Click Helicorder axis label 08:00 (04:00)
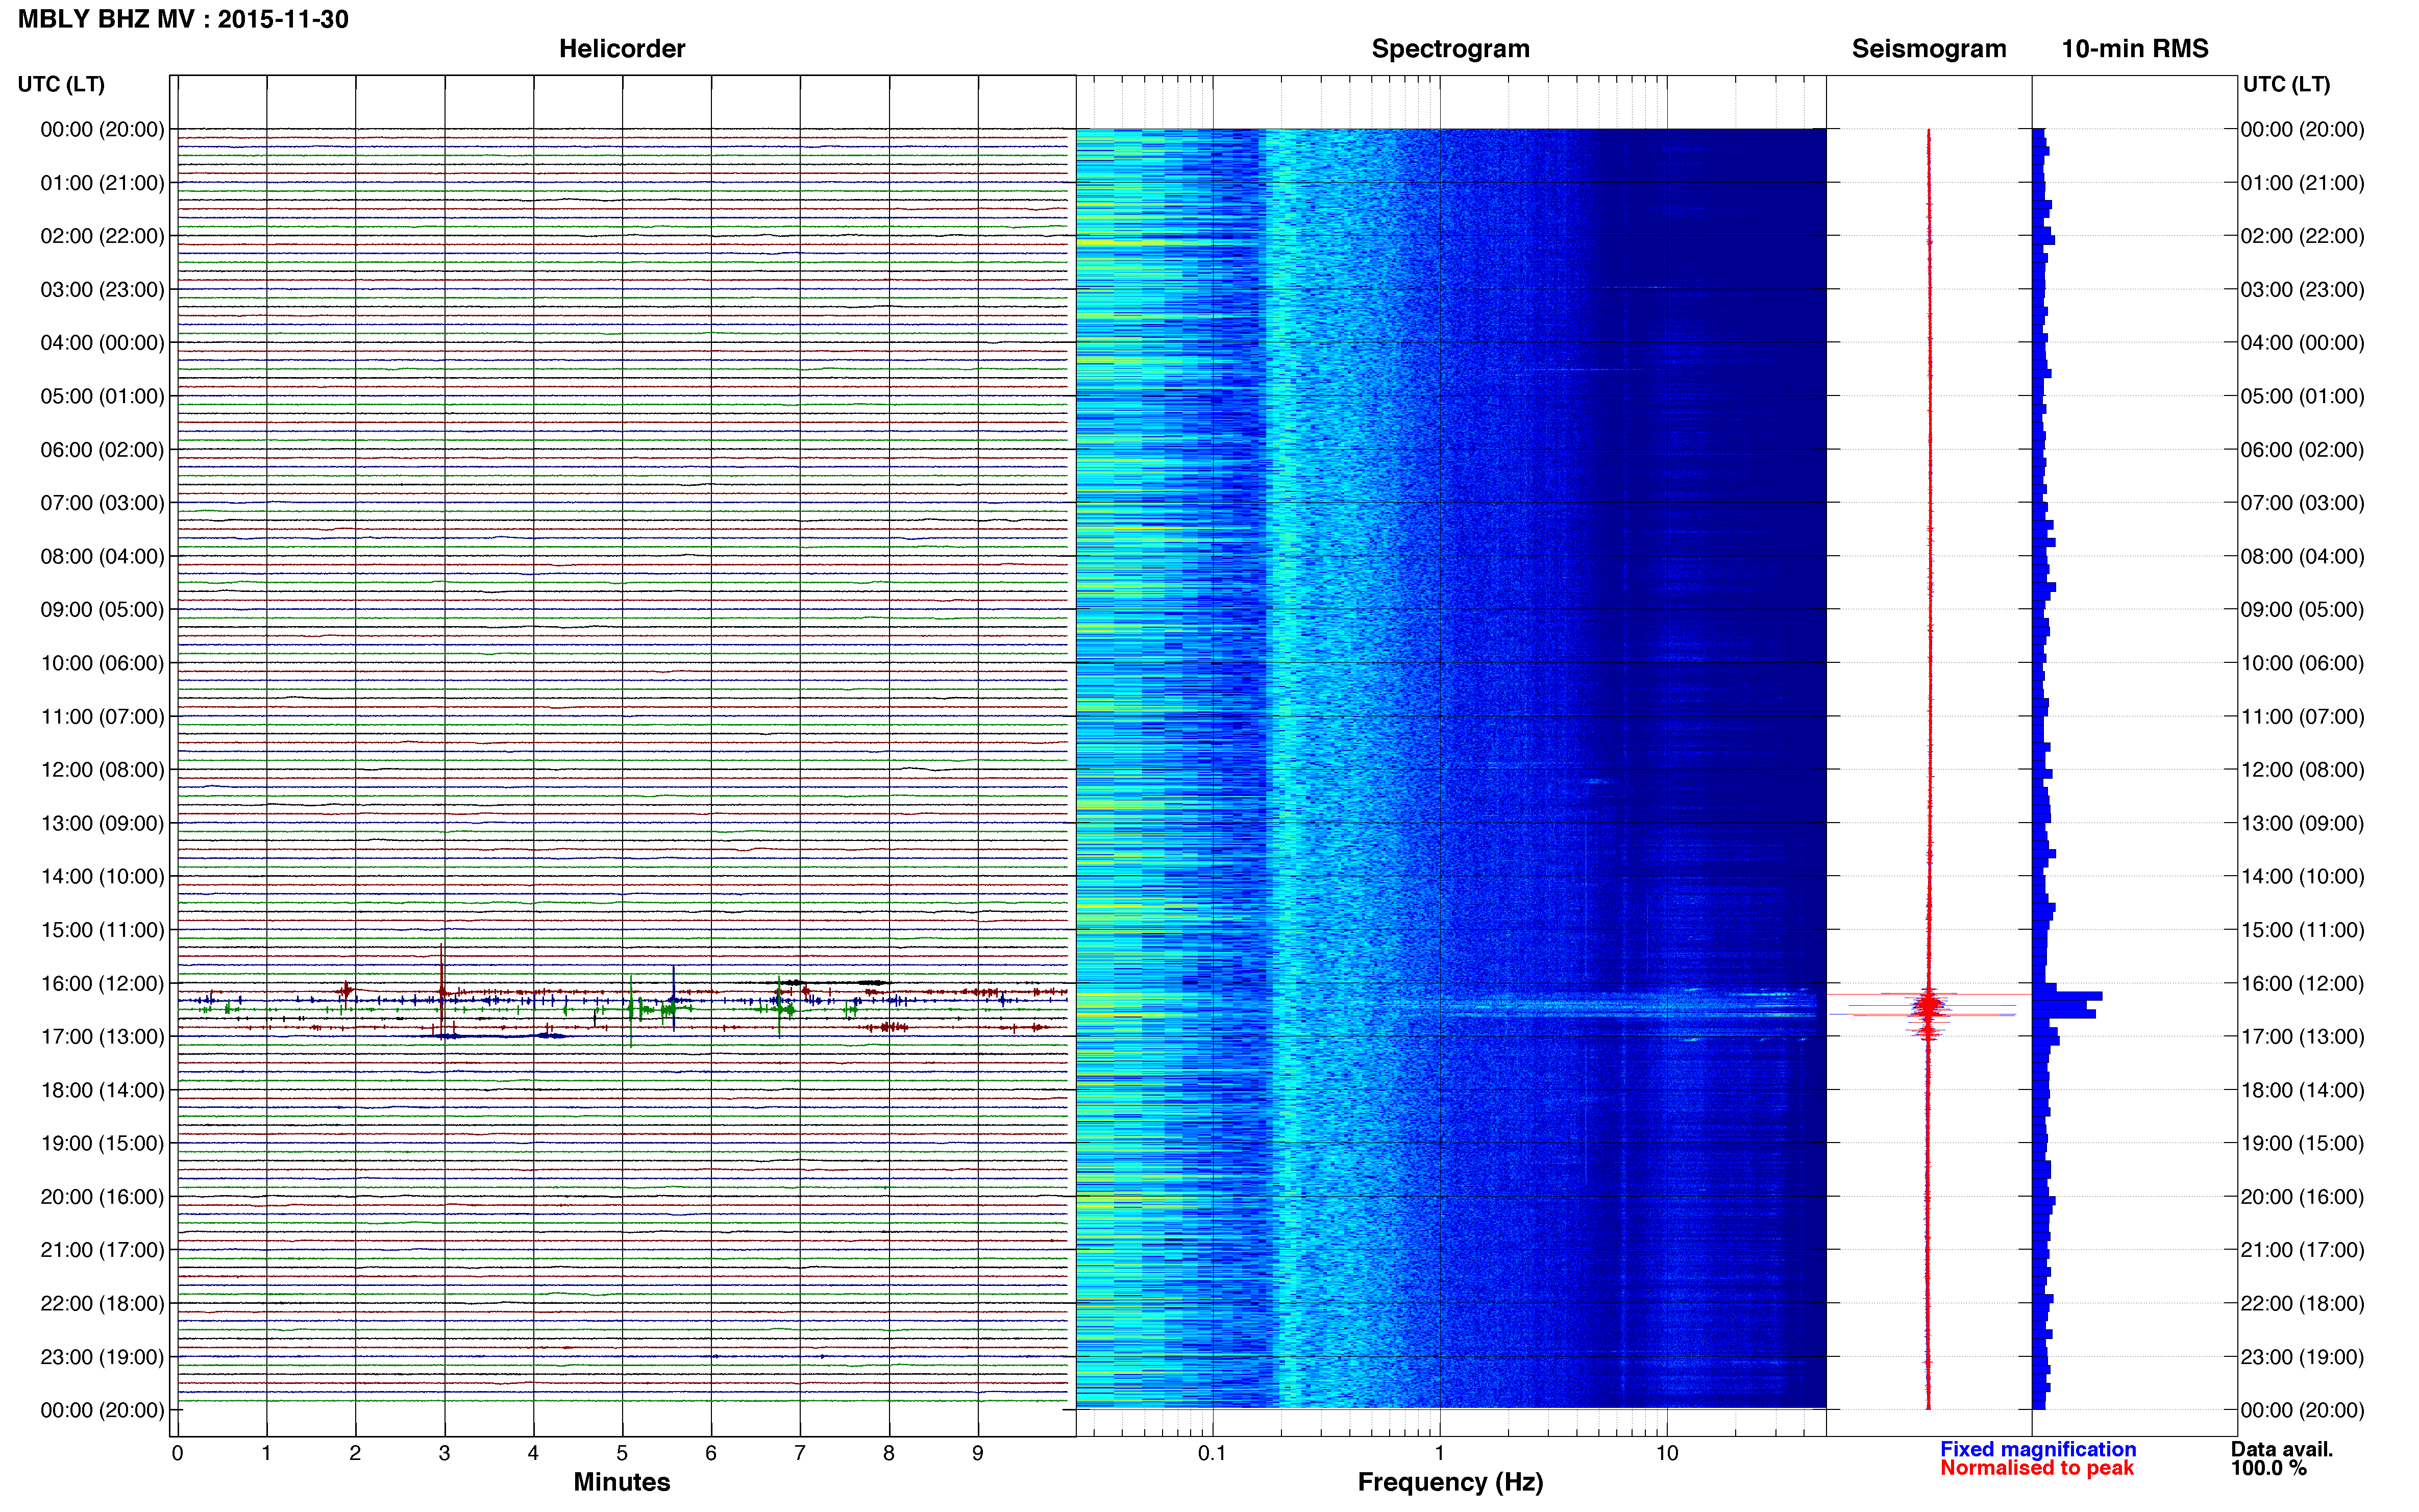 point(102,556)
